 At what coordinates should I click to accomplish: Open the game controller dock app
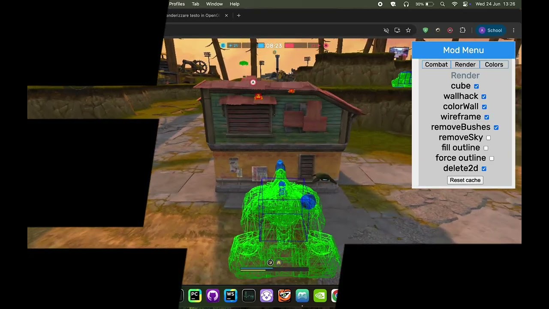click(302, 295)
